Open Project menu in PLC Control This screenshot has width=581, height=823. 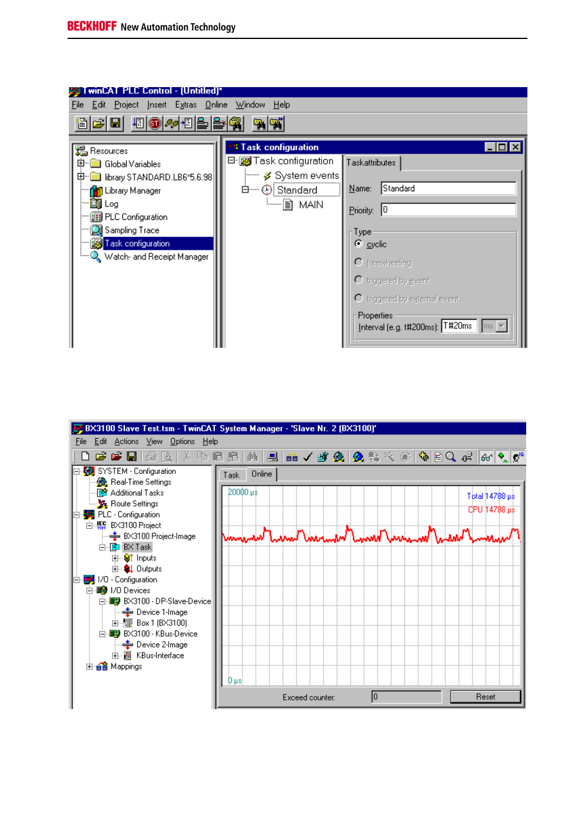click(126, 105)
